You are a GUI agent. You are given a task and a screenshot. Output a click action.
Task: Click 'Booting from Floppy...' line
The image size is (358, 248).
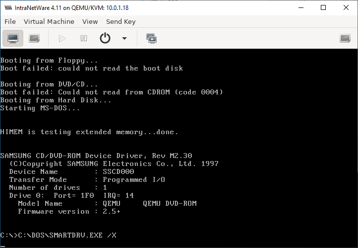click(49, 61)
